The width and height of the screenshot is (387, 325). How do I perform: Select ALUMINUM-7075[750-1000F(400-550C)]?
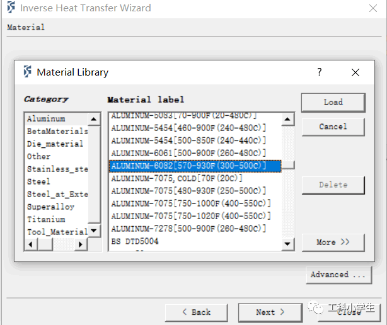195,203
